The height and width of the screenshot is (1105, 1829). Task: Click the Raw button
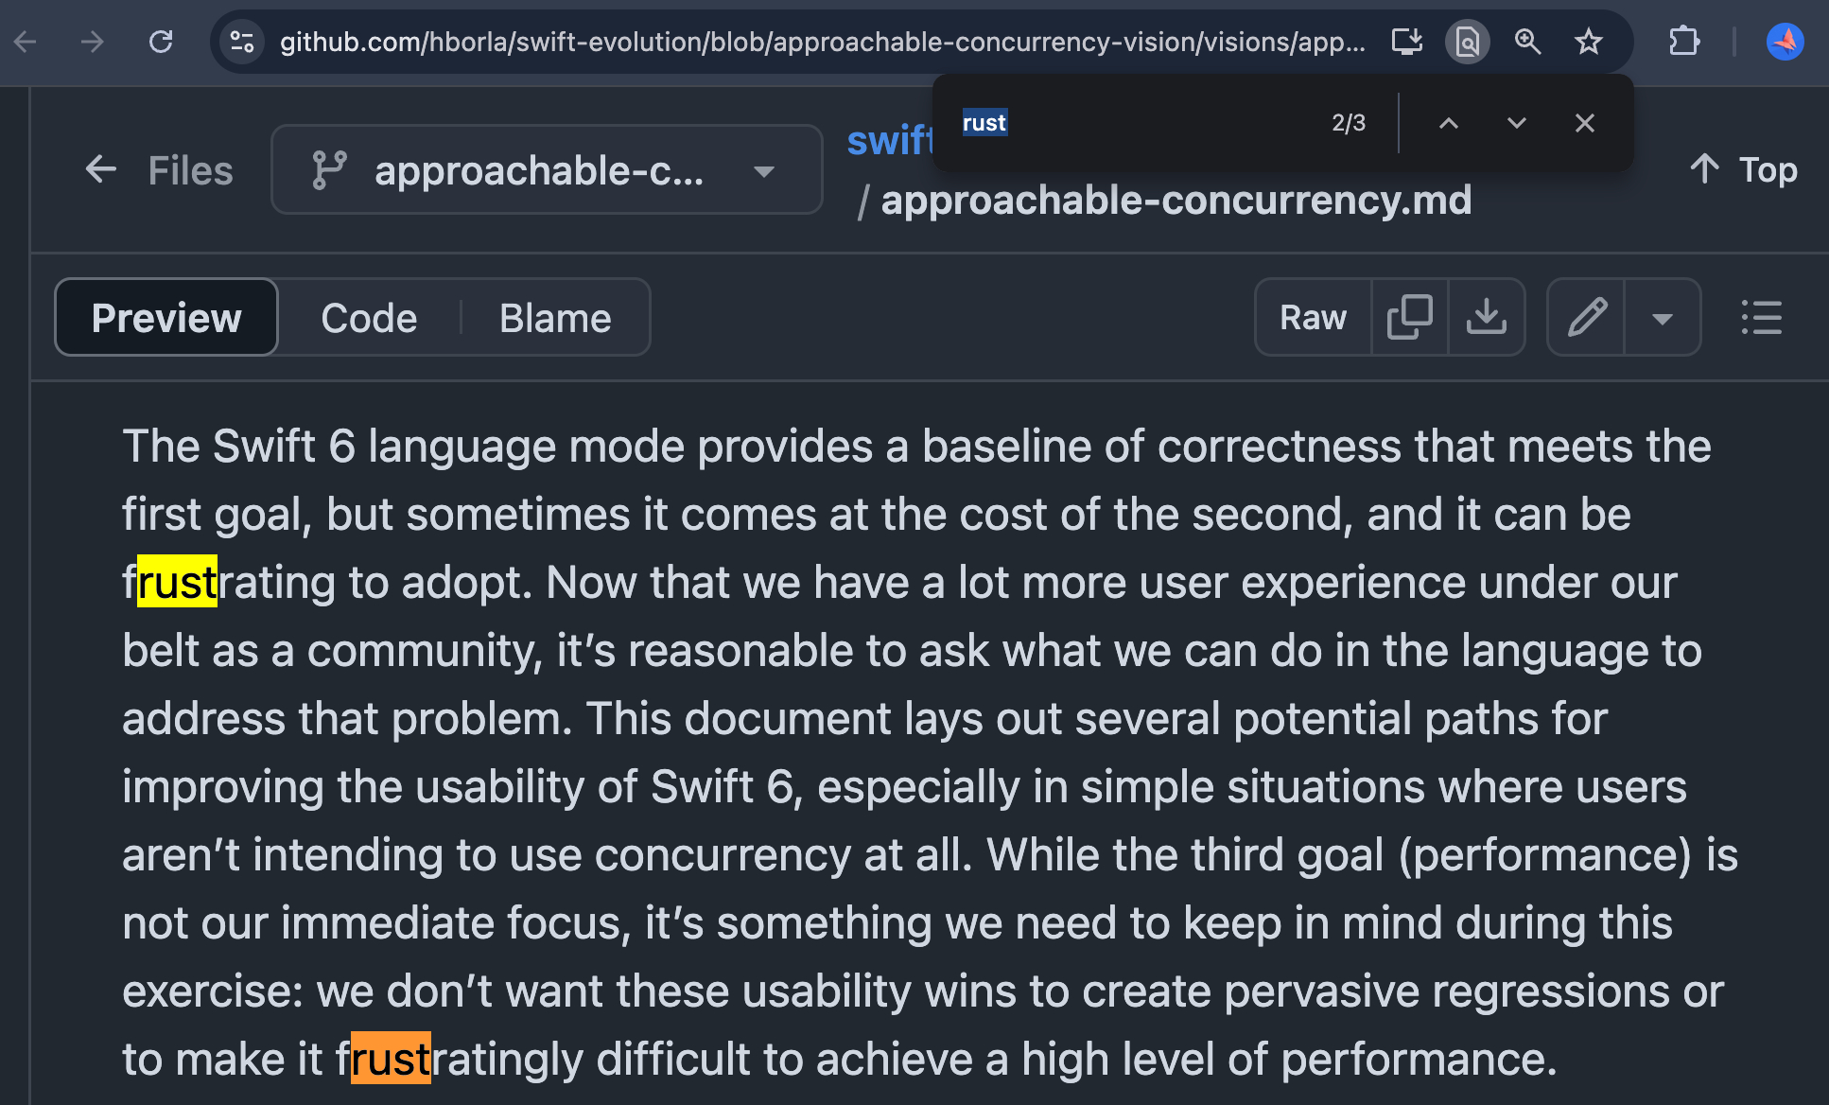point(1313,318)
